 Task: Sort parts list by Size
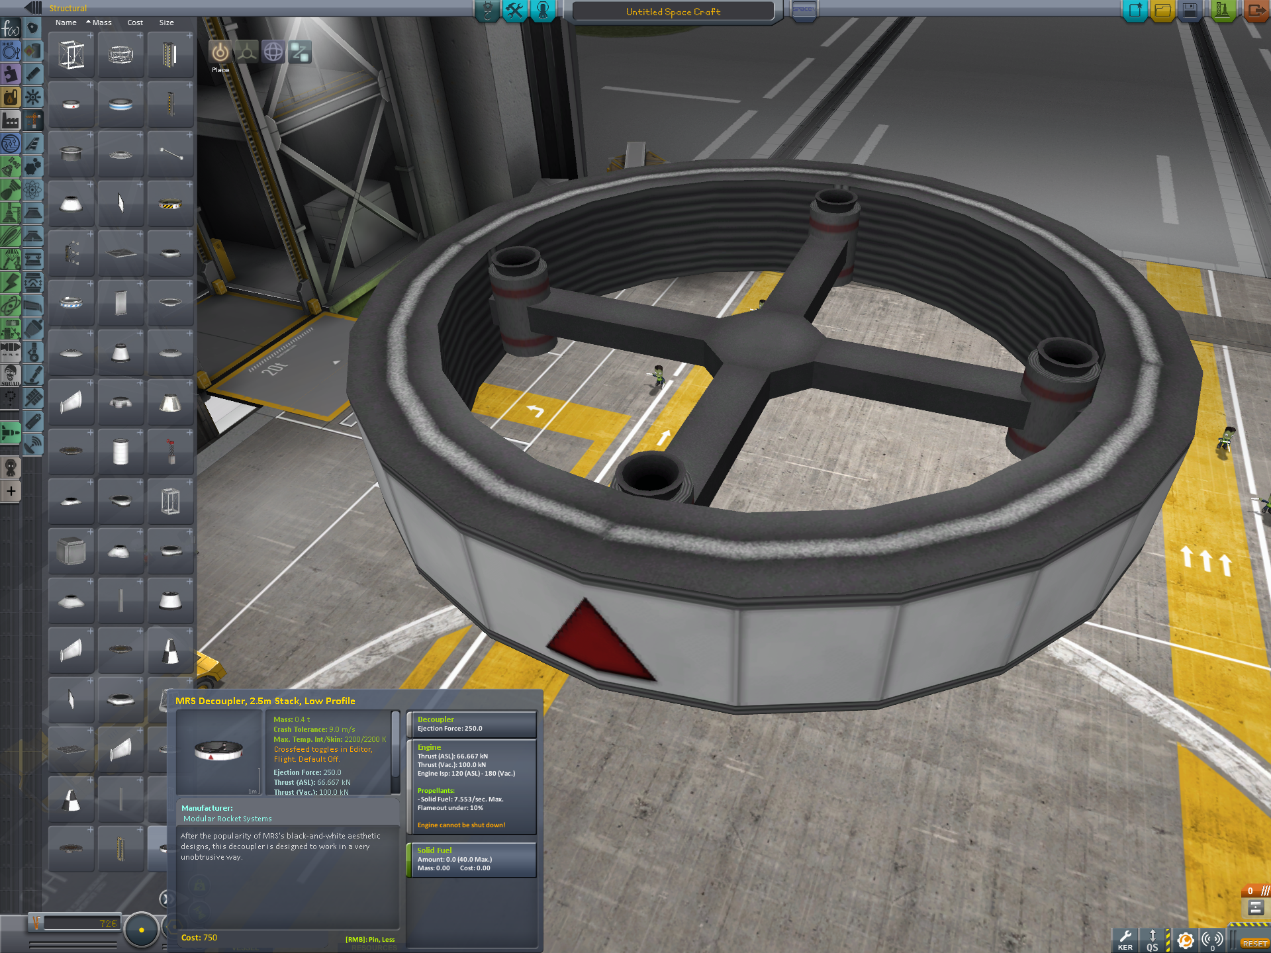click(166, 23)
